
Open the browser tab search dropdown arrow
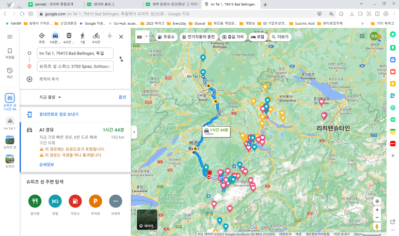click(x=361, y=4)
